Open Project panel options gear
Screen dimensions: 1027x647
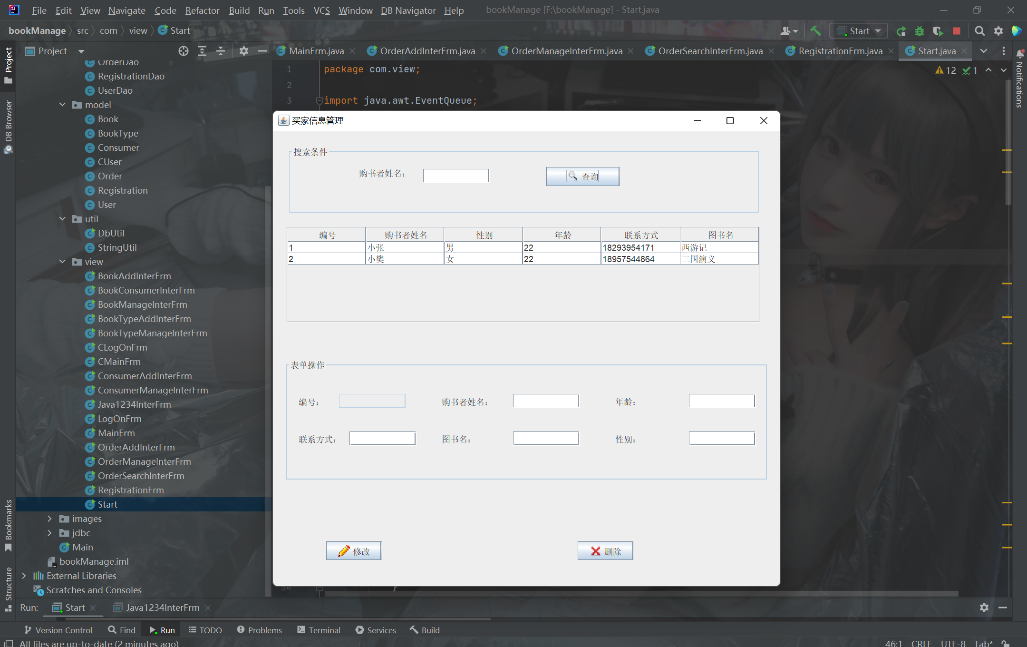244,51
